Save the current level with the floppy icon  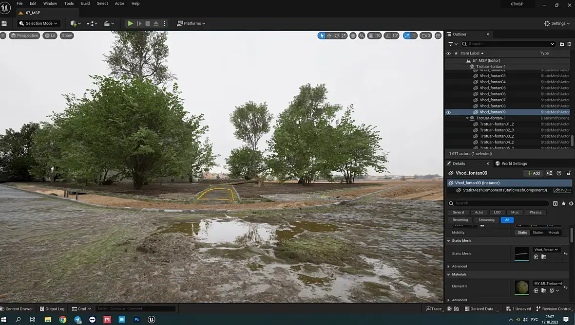[x=4, y=23]
